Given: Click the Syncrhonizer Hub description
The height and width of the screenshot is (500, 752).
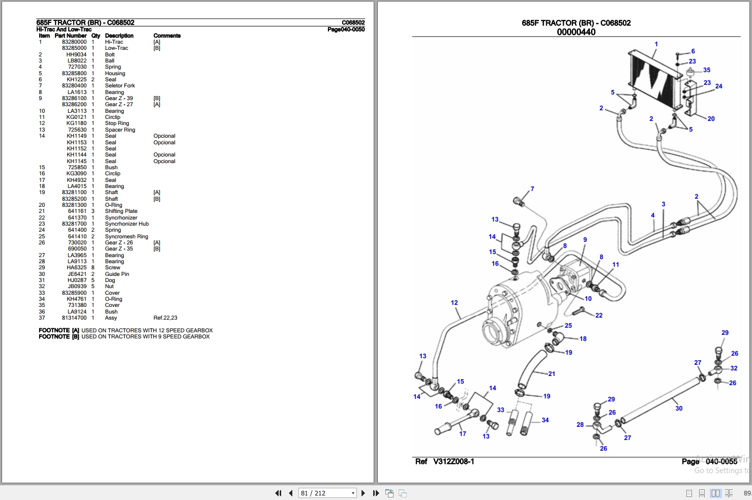Looking at the screenshot, I should tap(127, 224).
